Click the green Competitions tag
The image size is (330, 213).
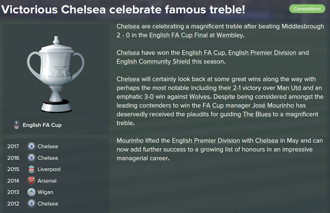[307, 9]
